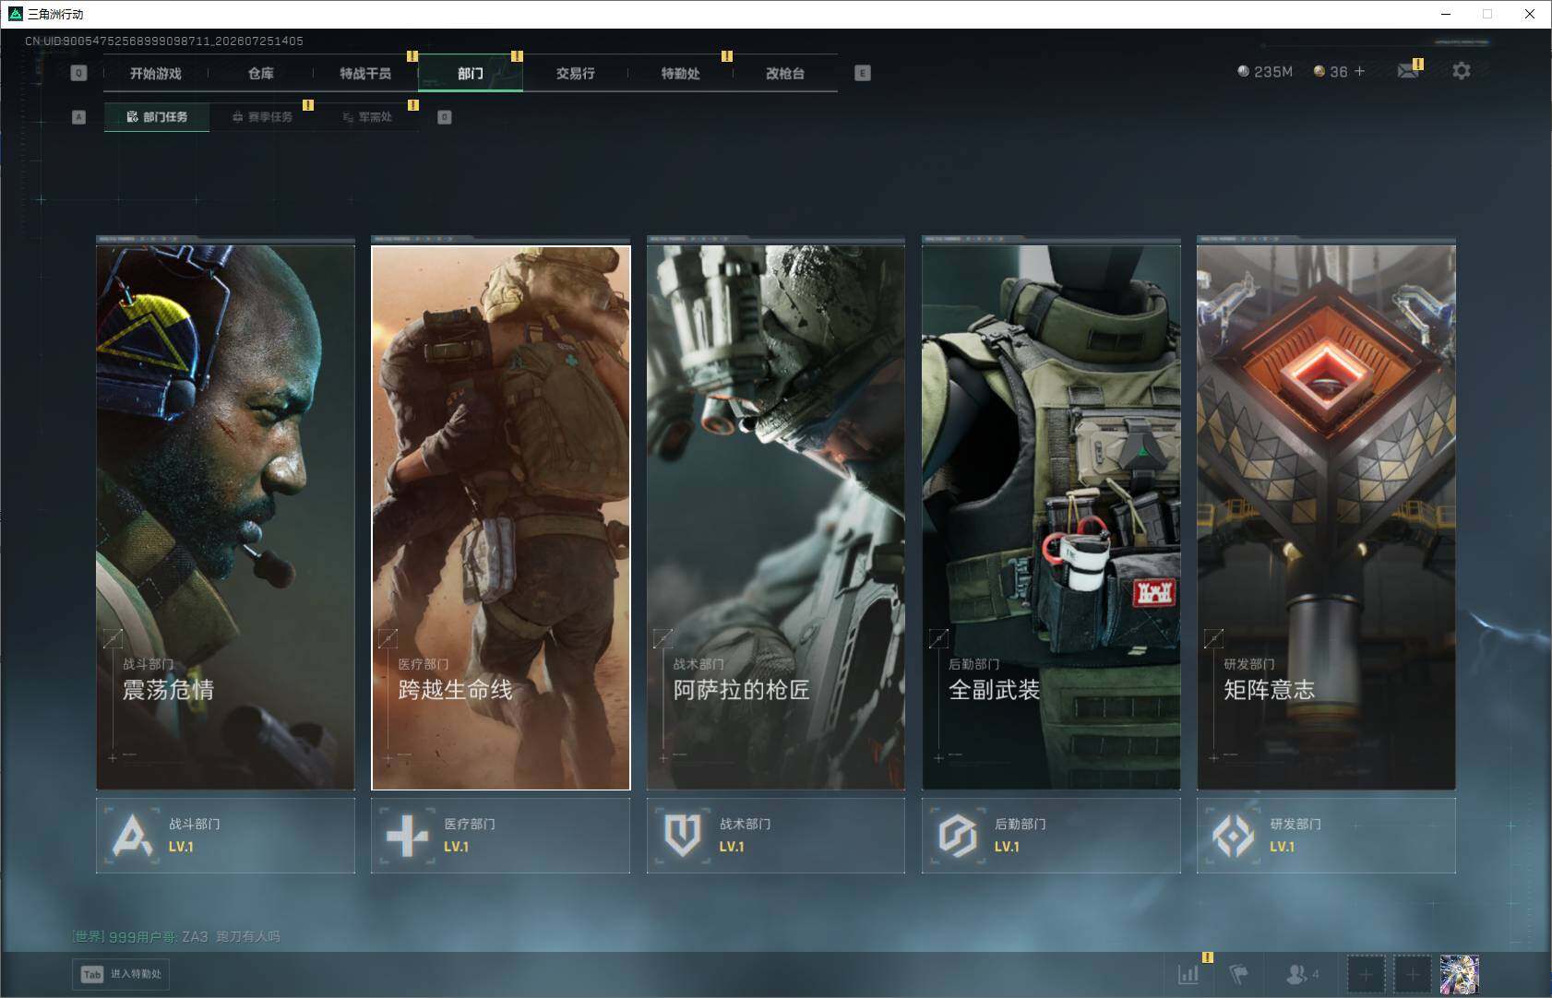The height and width of the screenshot is (998, 1552).
Task: Click the 进入特勤处 Tab button
Action: pyautogui.click(x=122, y=974)
